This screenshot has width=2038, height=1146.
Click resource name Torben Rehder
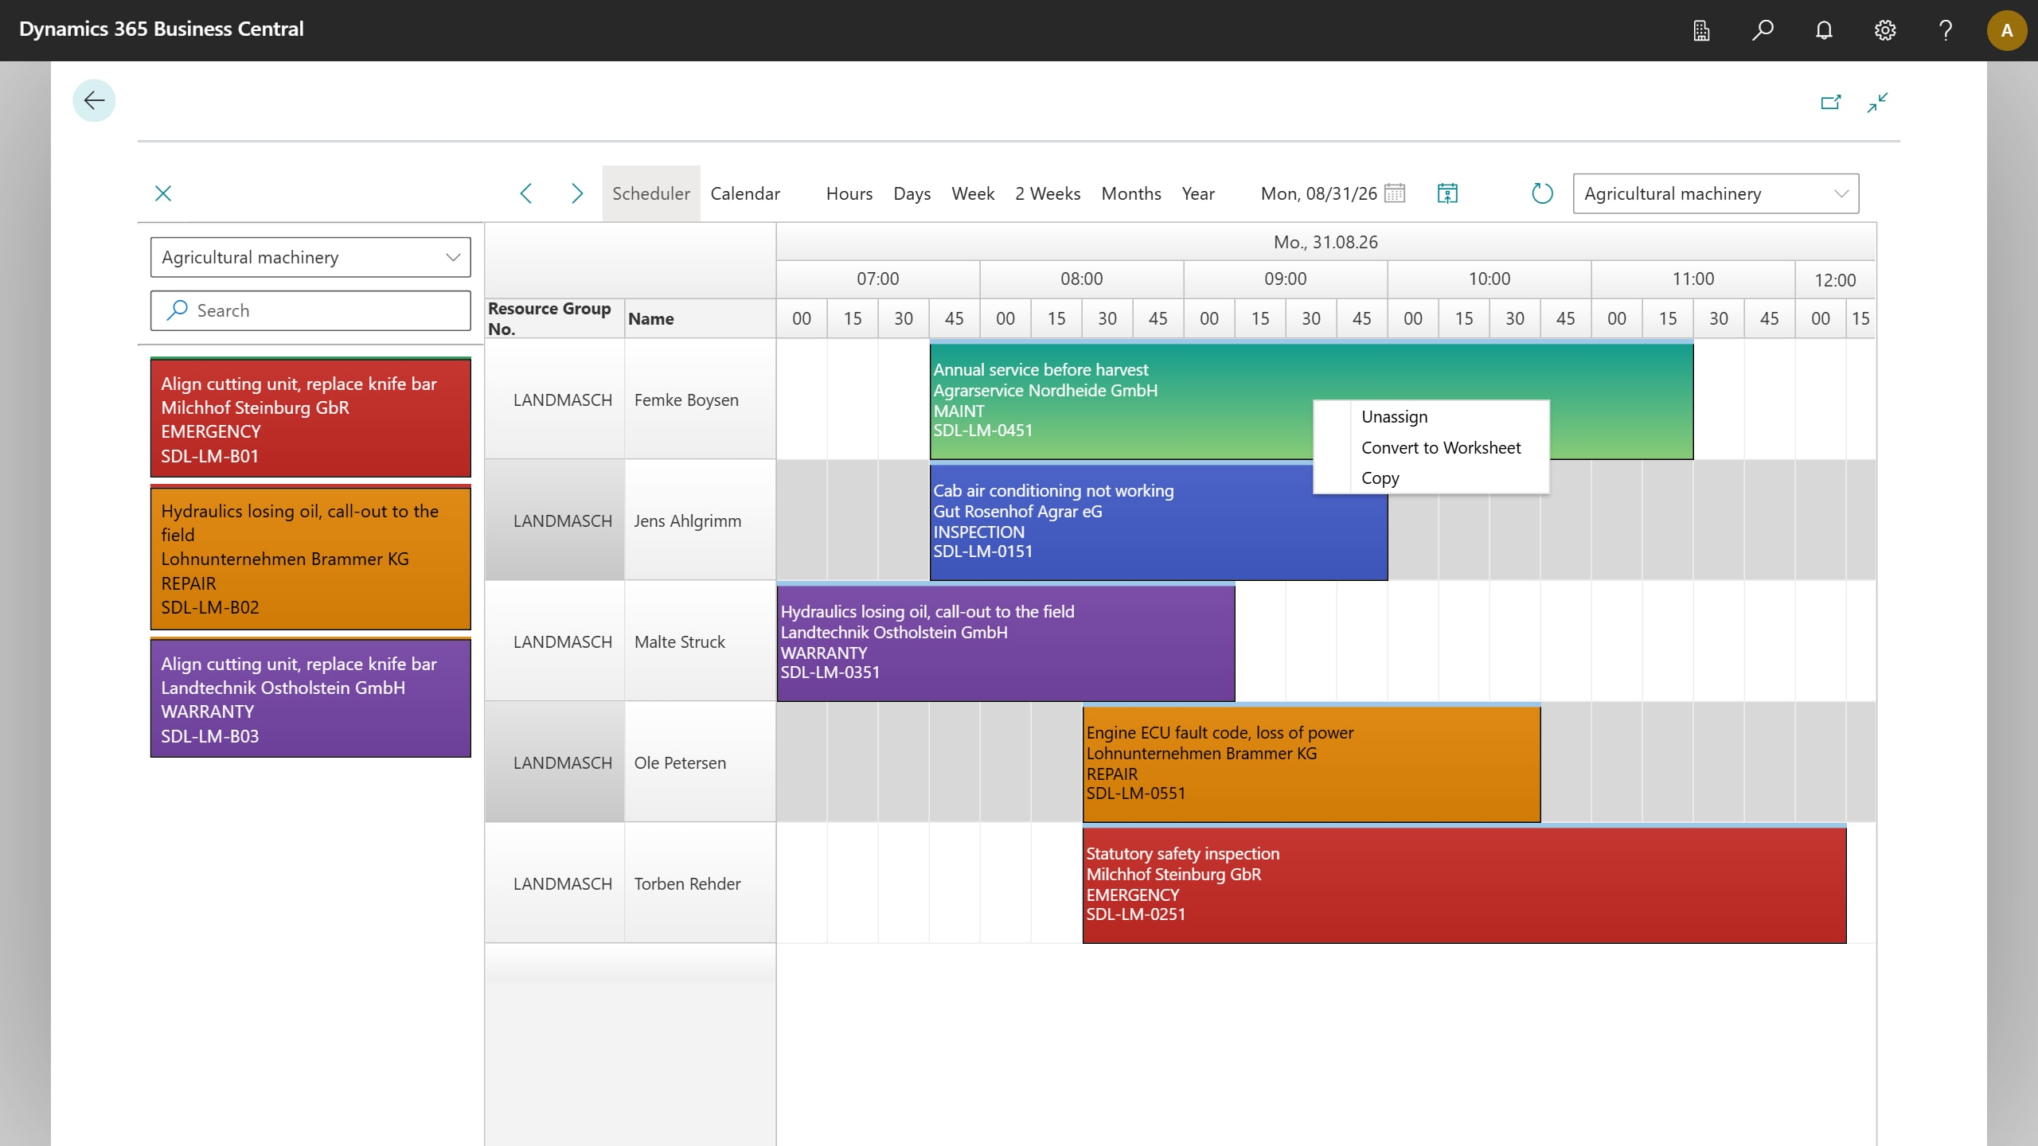(687, 884)
